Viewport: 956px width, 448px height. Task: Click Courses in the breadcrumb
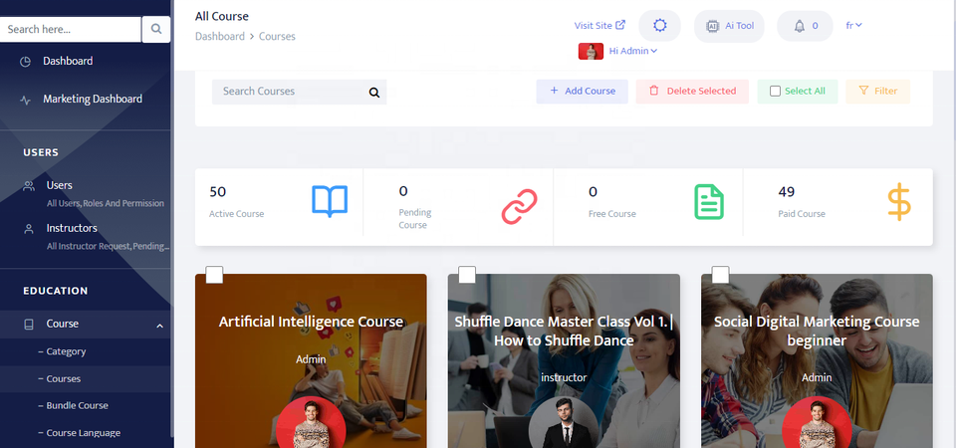[x=277, y=37]
